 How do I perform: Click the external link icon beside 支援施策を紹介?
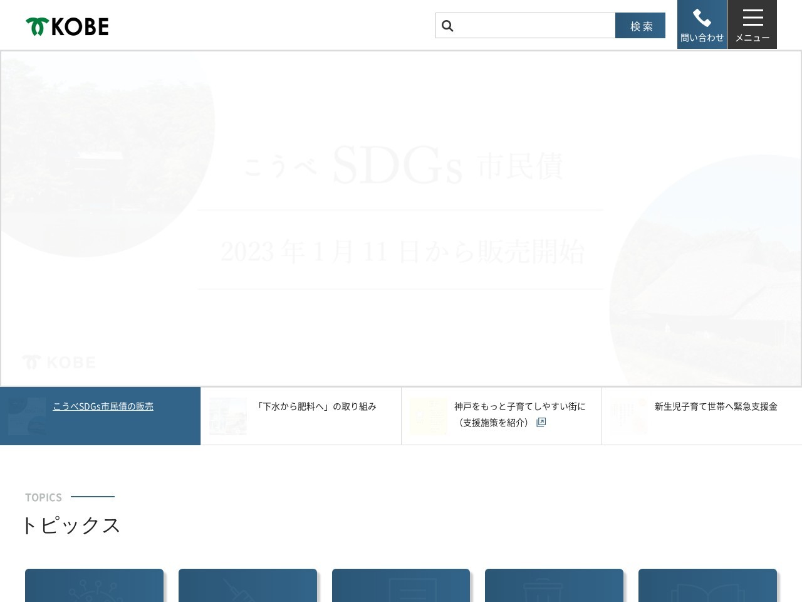(x=541, y=423)
